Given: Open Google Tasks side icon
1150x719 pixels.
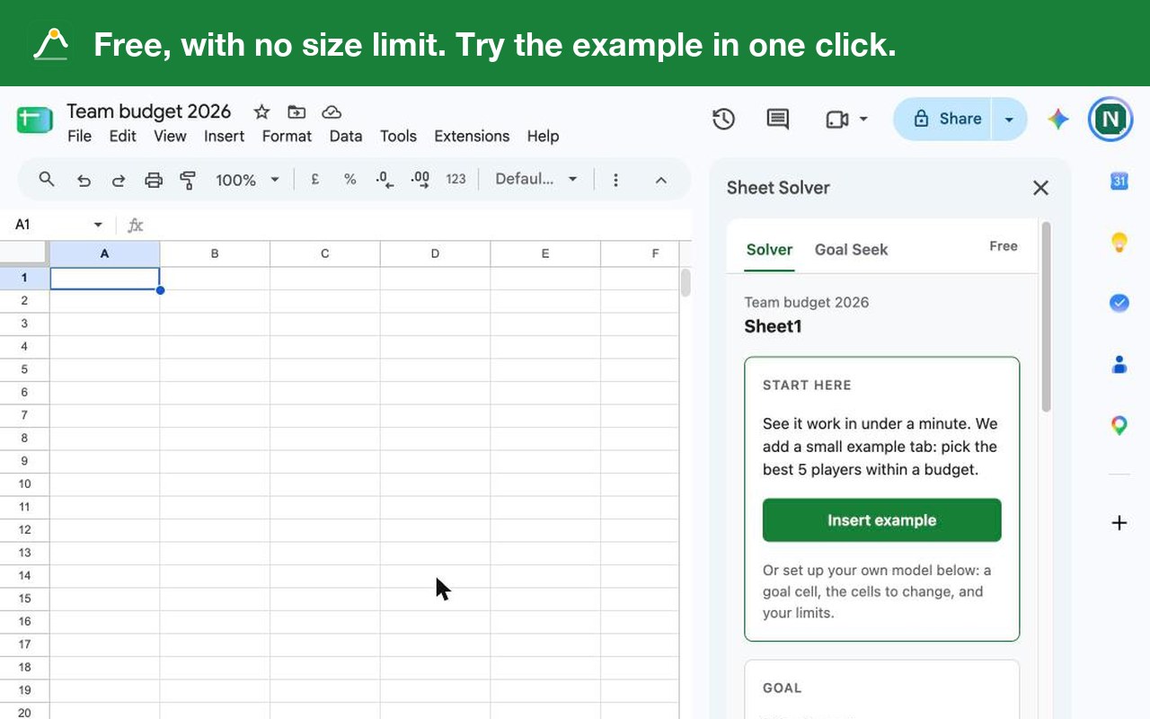Looking at the screenshot, I should (x=1119, y=303).
